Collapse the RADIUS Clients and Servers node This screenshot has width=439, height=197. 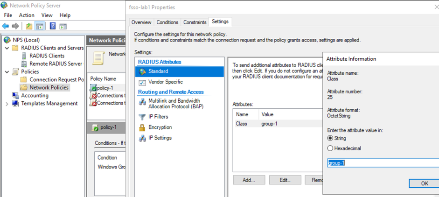(x=7, y=48)
